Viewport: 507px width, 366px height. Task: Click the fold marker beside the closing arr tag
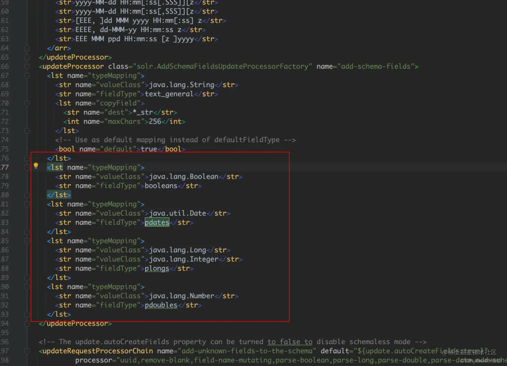click(27, 48)
